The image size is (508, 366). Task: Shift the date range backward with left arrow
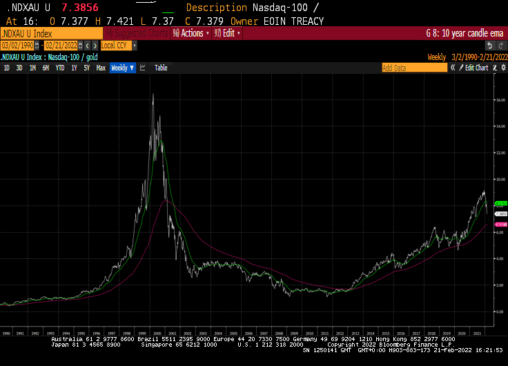(88, 46)
